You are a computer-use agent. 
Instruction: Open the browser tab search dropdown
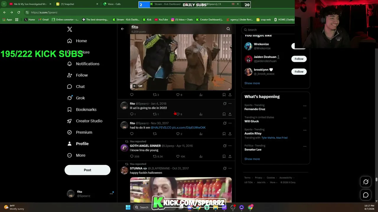[4, 4]
